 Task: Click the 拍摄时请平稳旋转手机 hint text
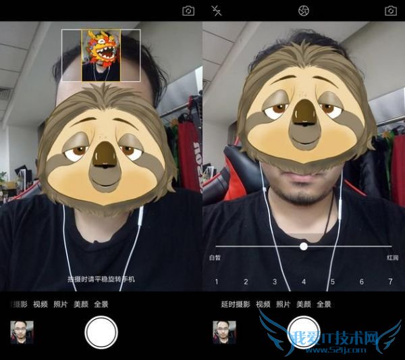(x=101, y=280)
